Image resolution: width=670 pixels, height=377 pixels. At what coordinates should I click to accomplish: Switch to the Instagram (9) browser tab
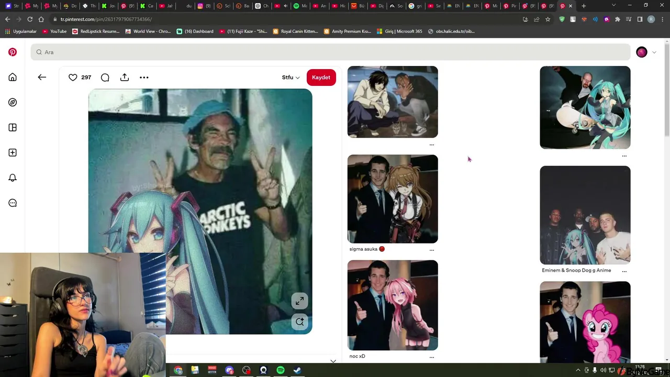[204, 6]
